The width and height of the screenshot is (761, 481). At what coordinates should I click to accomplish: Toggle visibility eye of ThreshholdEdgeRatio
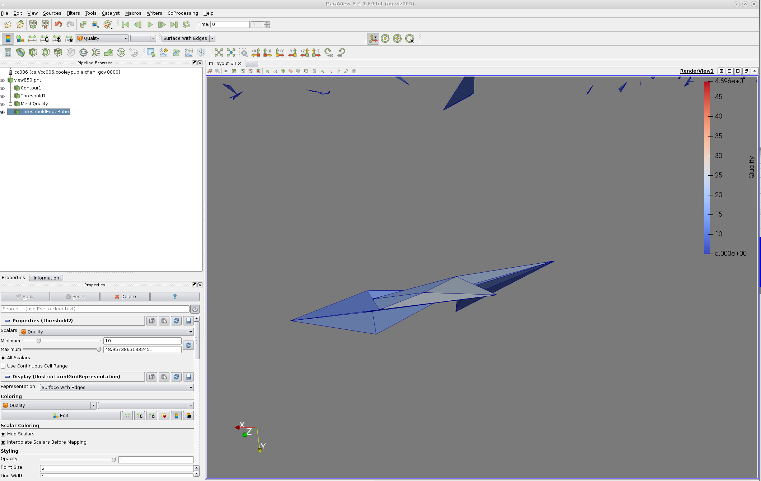(x=3, y=112)
